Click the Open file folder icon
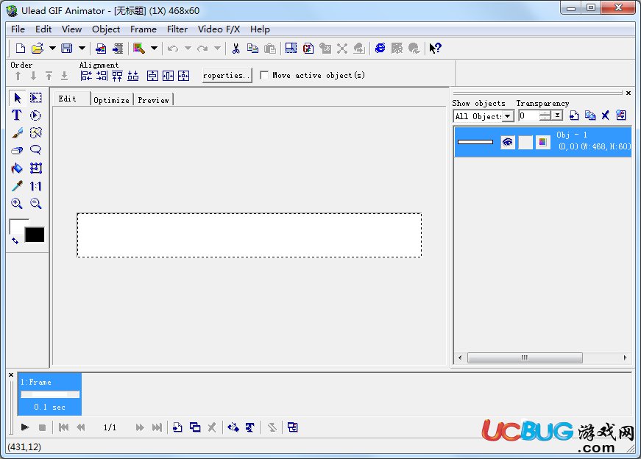Screen dimensions: 641x459 pos(38,49)
